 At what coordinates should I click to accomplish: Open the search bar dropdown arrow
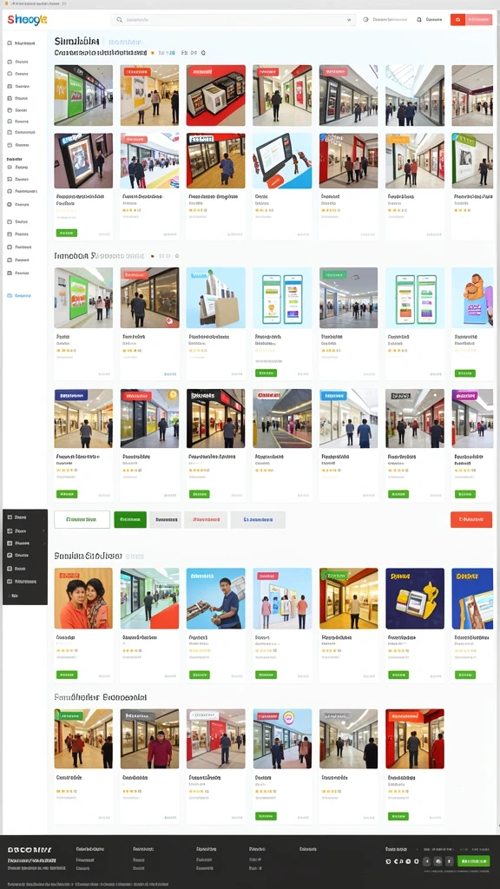click(x=349, y=20)
